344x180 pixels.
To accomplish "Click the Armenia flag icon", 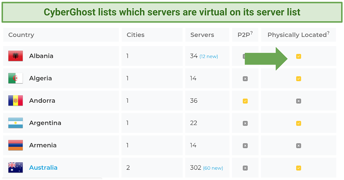I will [15, 146].
